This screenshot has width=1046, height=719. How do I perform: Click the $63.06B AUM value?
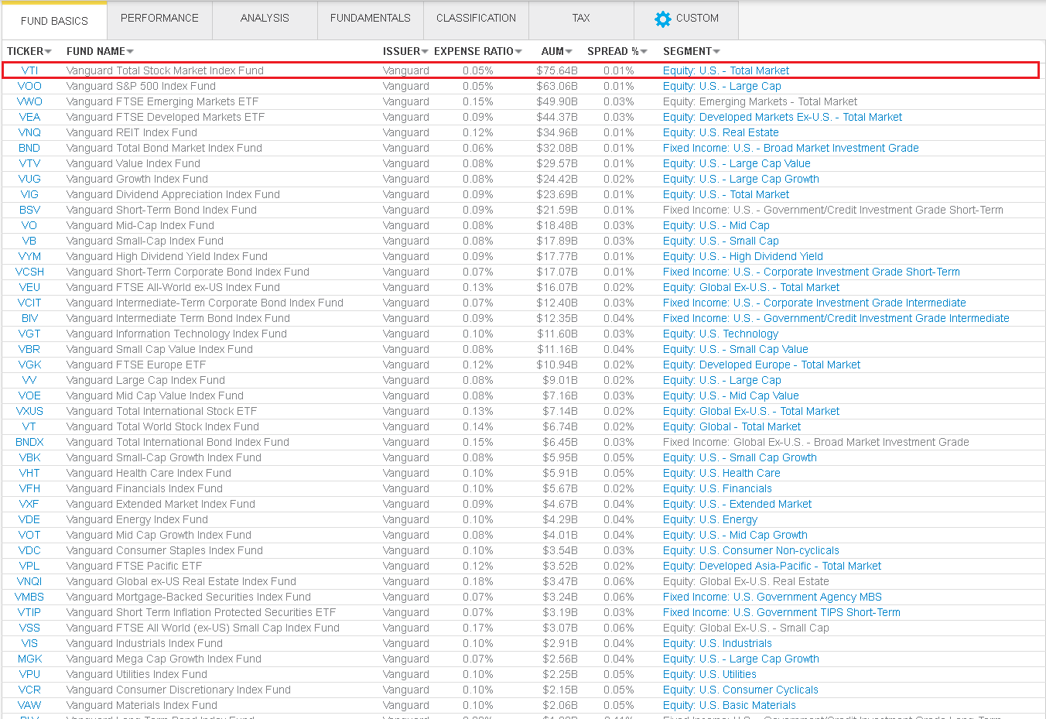pos(557,86)
